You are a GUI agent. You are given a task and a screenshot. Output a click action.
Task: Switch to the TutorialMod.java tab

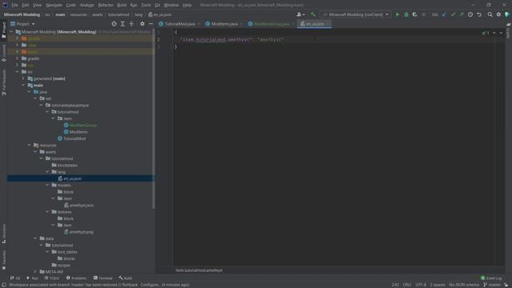click(x=179, y=24)
